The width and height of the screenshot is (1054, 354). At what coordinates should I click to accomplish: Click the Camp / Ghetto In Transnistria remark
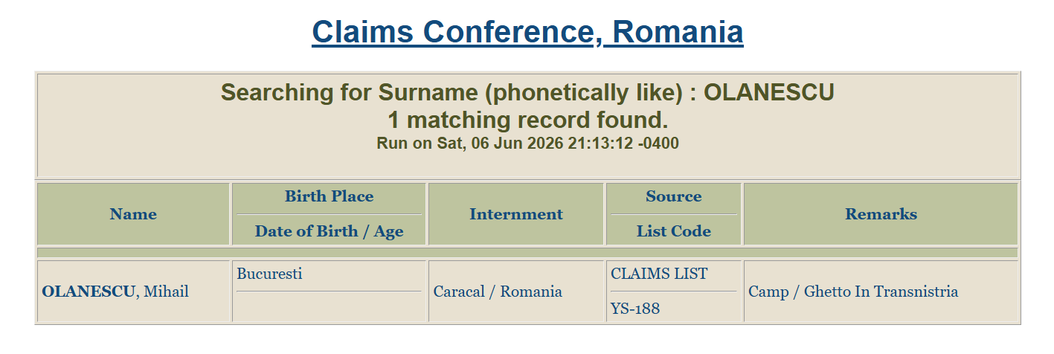(x=853, y=292)
